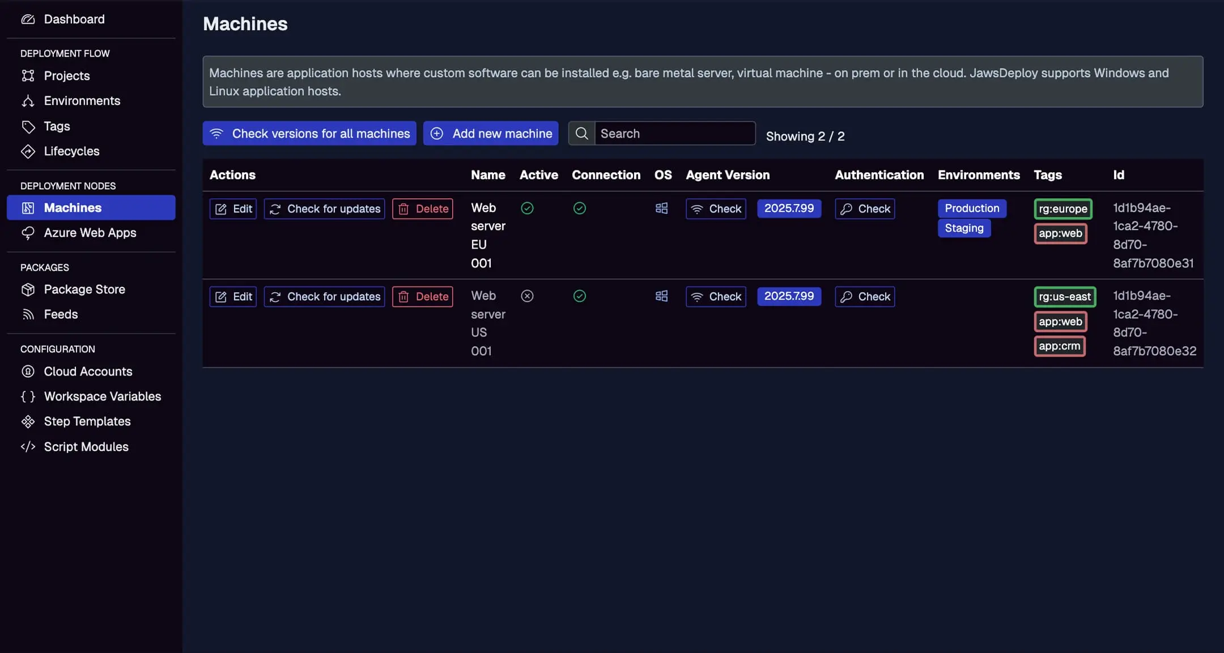Open Package Store via its box icon
This screenshot has height=653, width=1224.
(x=29, y=289)
